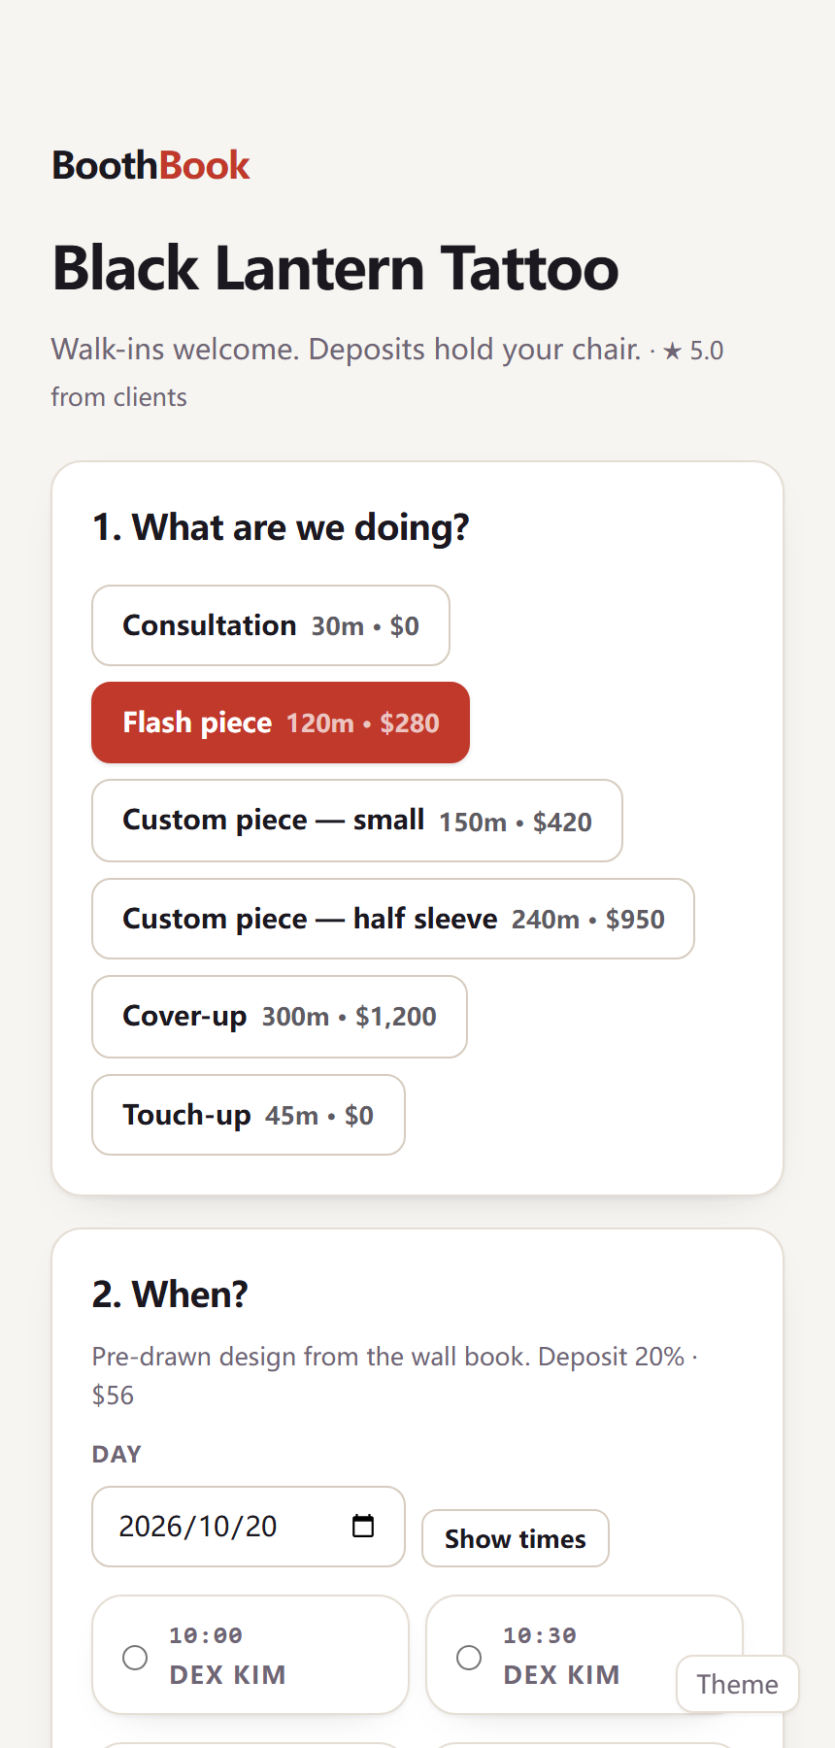Select the 10:00 Dex Kim time slot

tap(250, 1655)
